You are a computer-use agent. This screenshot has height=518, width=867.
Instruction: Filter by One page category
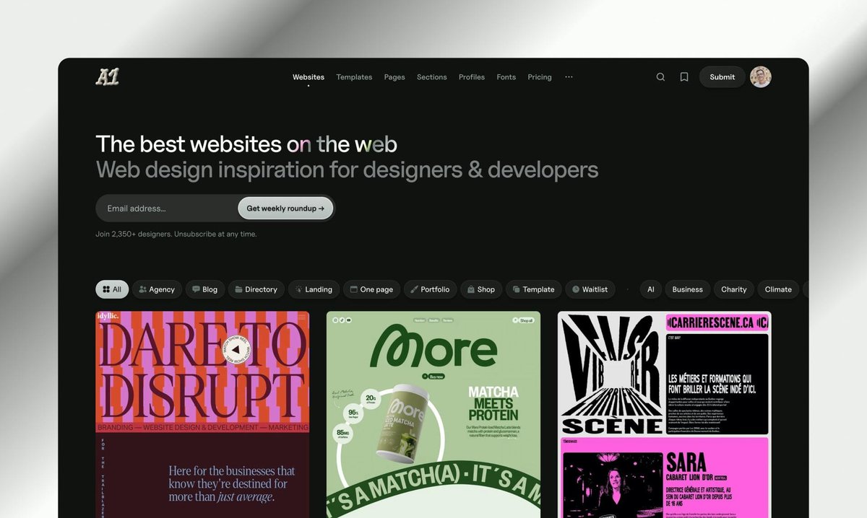(371, 289)
